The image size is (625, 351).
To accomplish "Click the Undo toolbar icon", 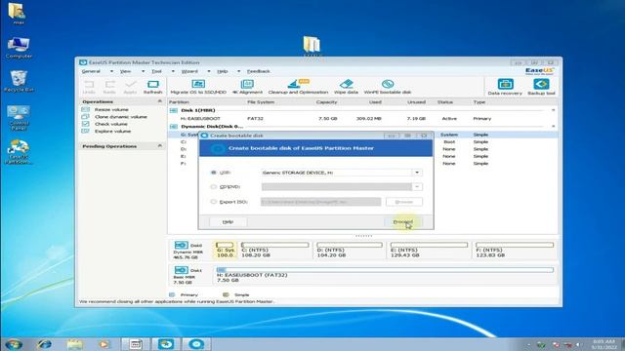I will coord(89,87).
